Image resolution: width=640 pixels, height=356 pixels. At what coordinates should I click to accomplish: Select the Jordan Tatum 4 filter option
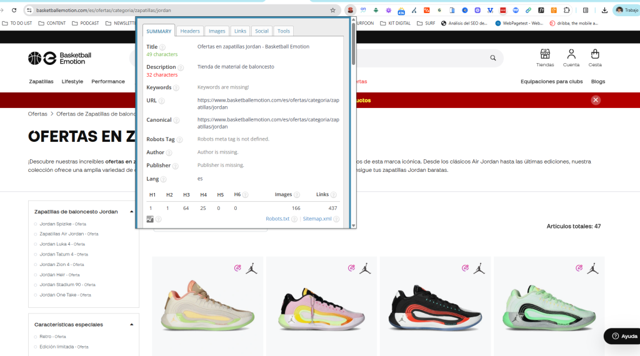(56, 254)
